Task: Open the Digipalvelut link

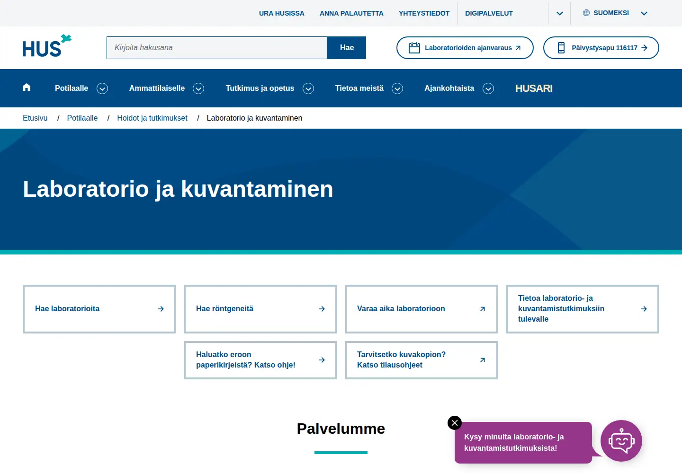Action: tap(489, 13)
